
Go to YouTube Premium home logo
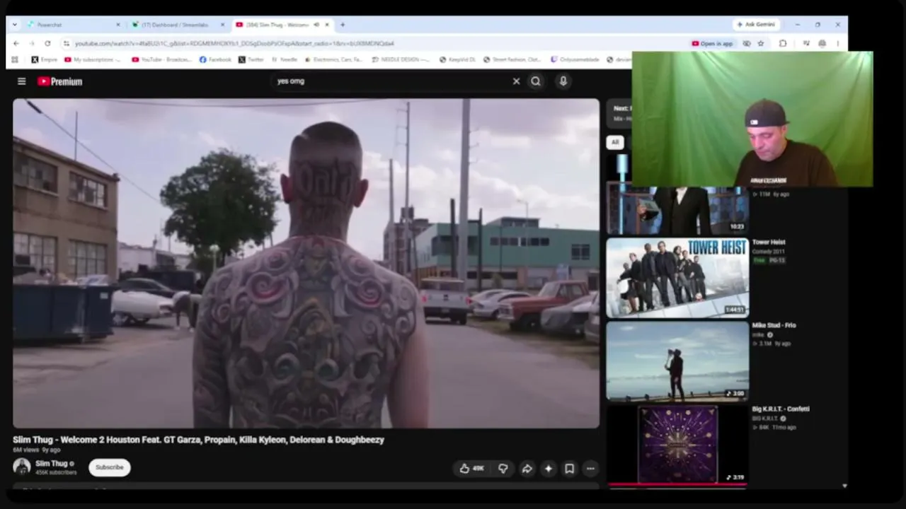[60, 81]
